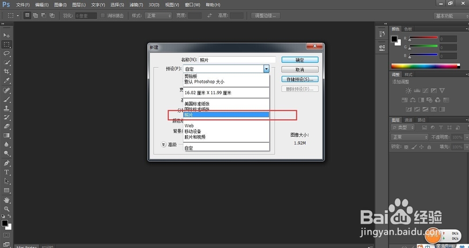Select the Spot Healing Brush tool

pyautogui.click(x=7, y=90)
